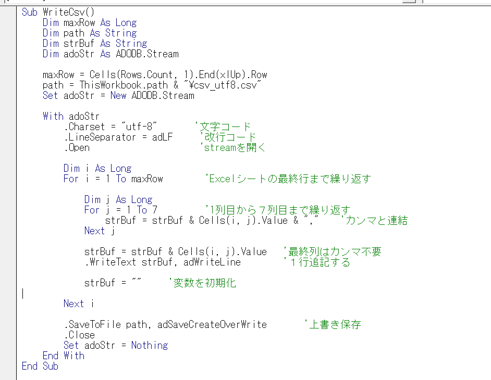491x380 pixels.
Task: Click the 'Dim i As Long' line
Action: pyautogui.click(x=97, y=168)
